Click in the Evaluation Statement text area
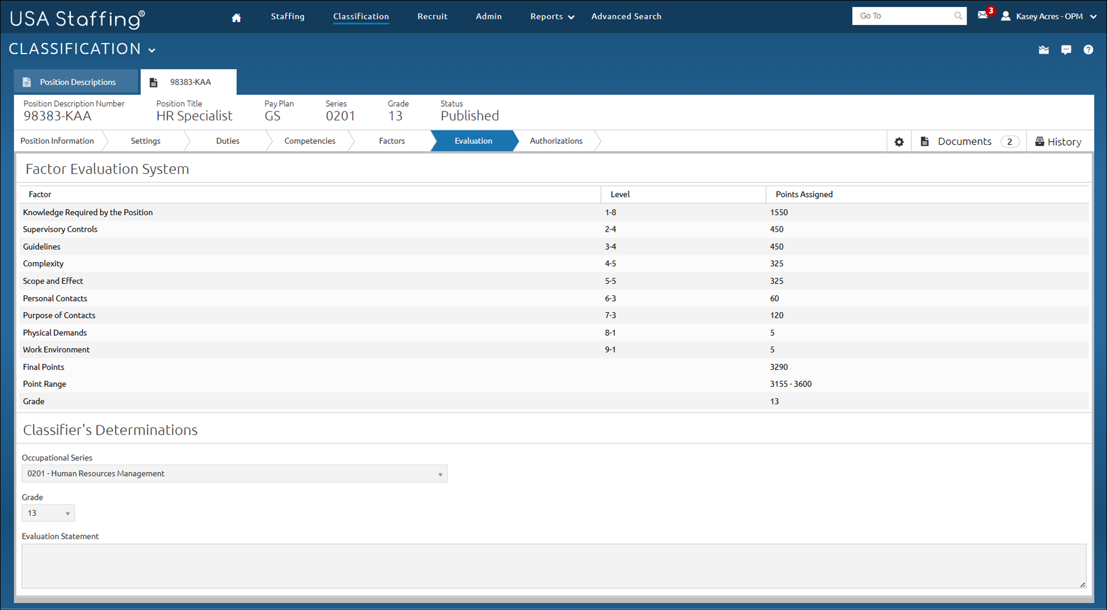The image size is (1107, 610). click(x=554, y=566)
